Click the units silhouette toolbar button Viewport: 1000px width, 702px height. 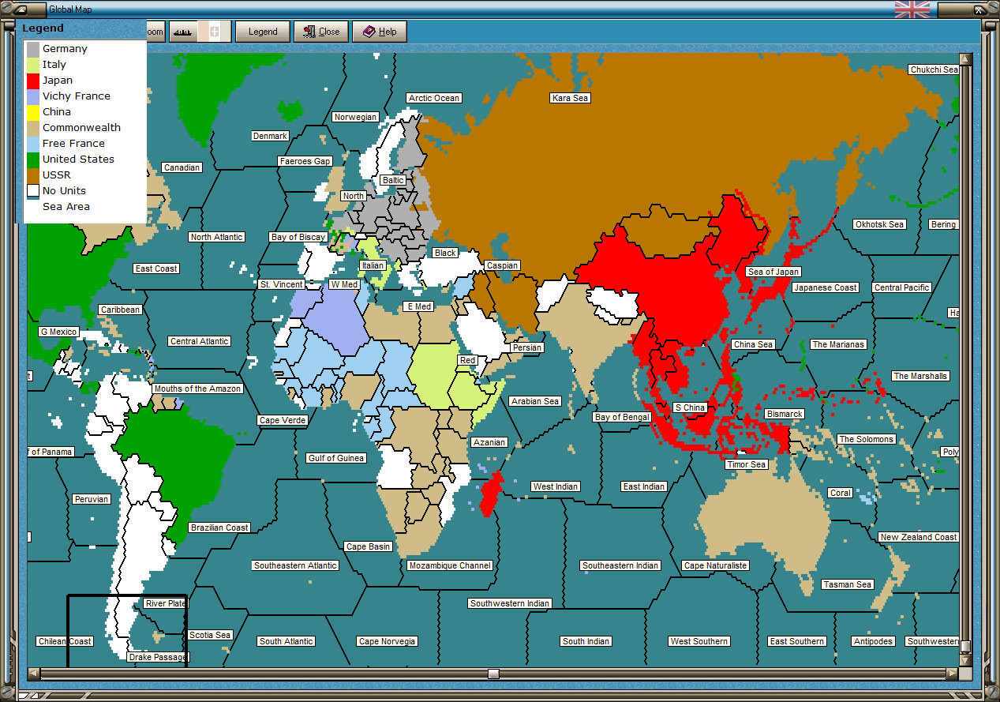point(182,32)
